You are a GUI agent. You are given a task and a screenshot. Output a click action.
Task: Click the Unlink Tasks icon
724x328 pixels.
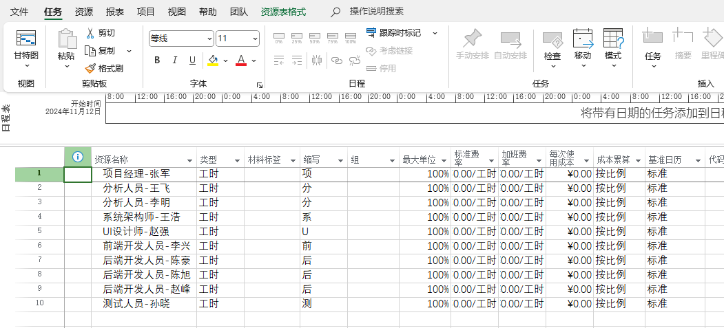[x=355, y=61]
